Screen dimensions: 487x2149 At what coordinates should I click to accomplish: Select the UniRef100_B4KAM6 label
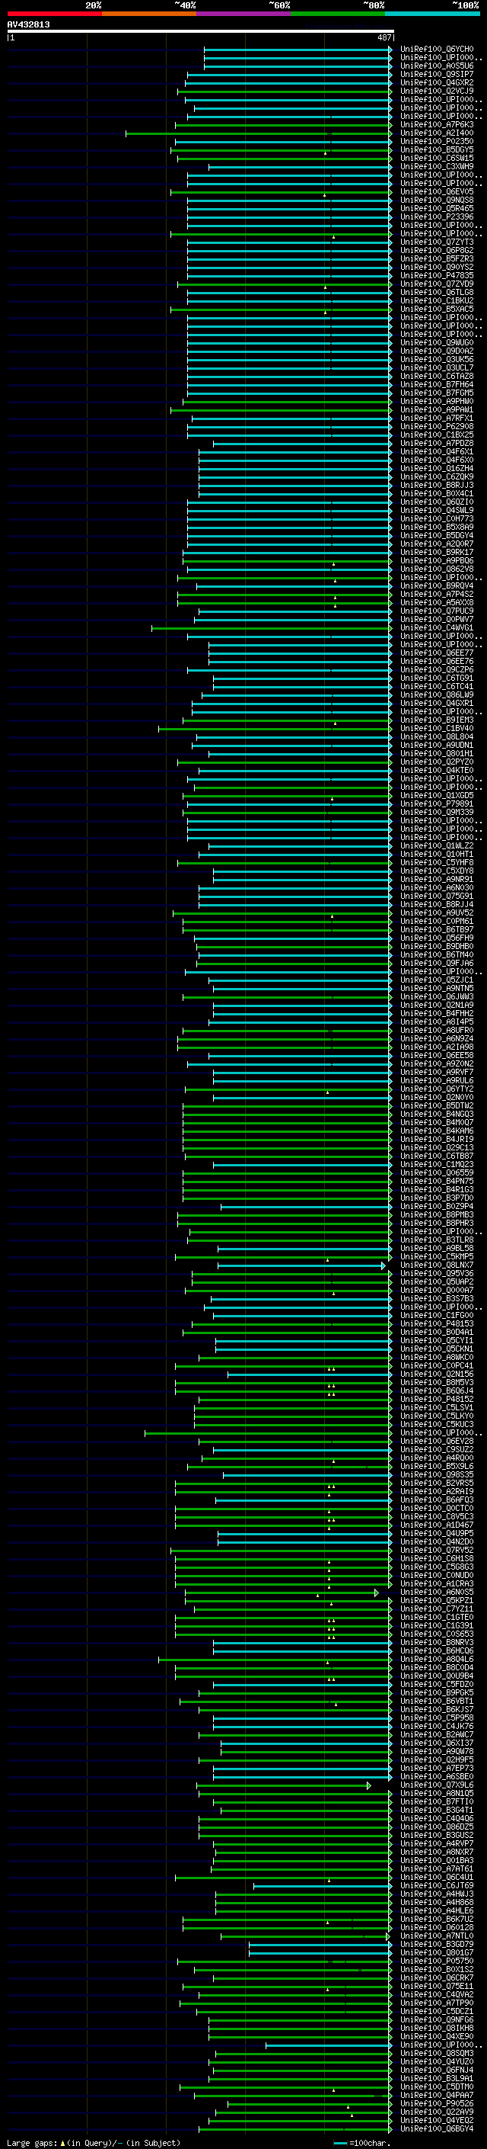tap(436, 1131)
